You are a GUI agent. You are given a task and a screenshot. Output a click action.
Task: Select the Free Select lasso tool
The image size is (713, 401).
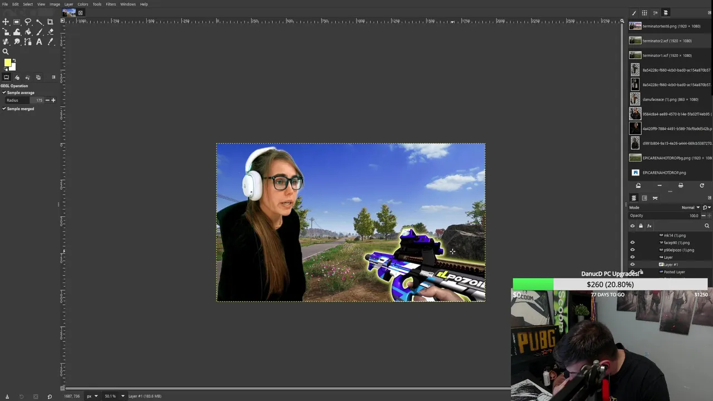point(28,22)
